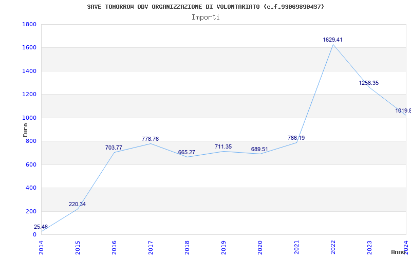Click the 800 y-axis tick label
411x257 pixels.
pos(31,141)
